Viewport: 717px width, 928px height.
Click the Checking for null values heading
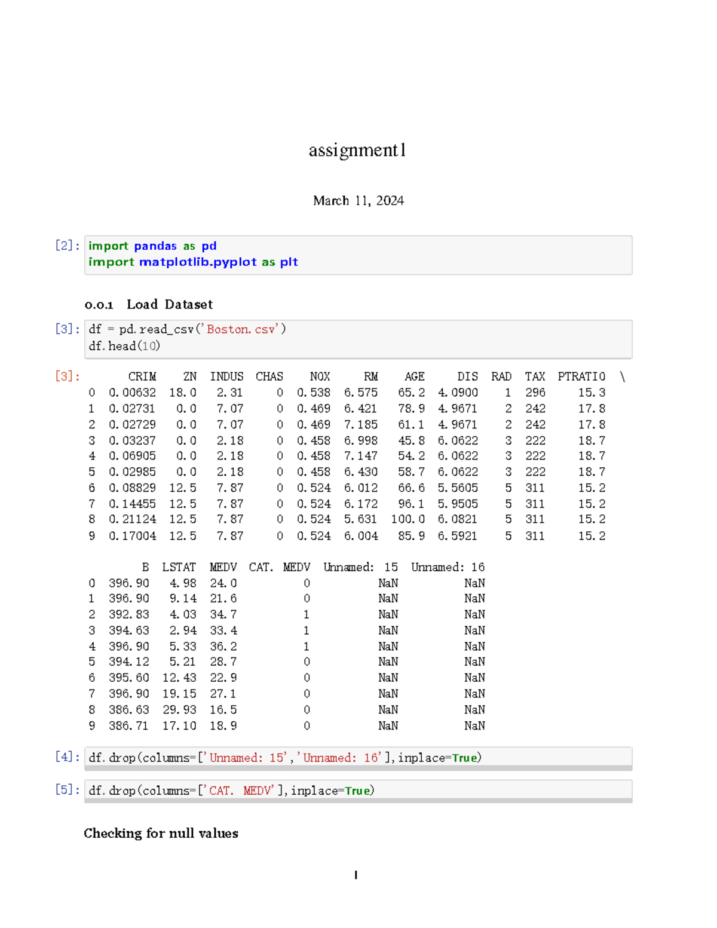click(160, 833)
